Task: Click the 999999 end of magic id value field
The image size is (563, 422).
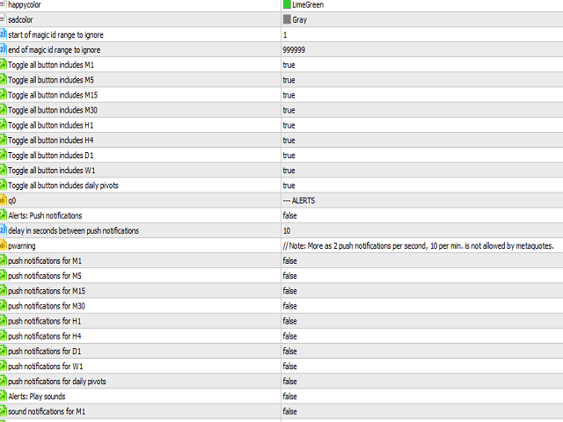Action: click(x=294, y=50)
